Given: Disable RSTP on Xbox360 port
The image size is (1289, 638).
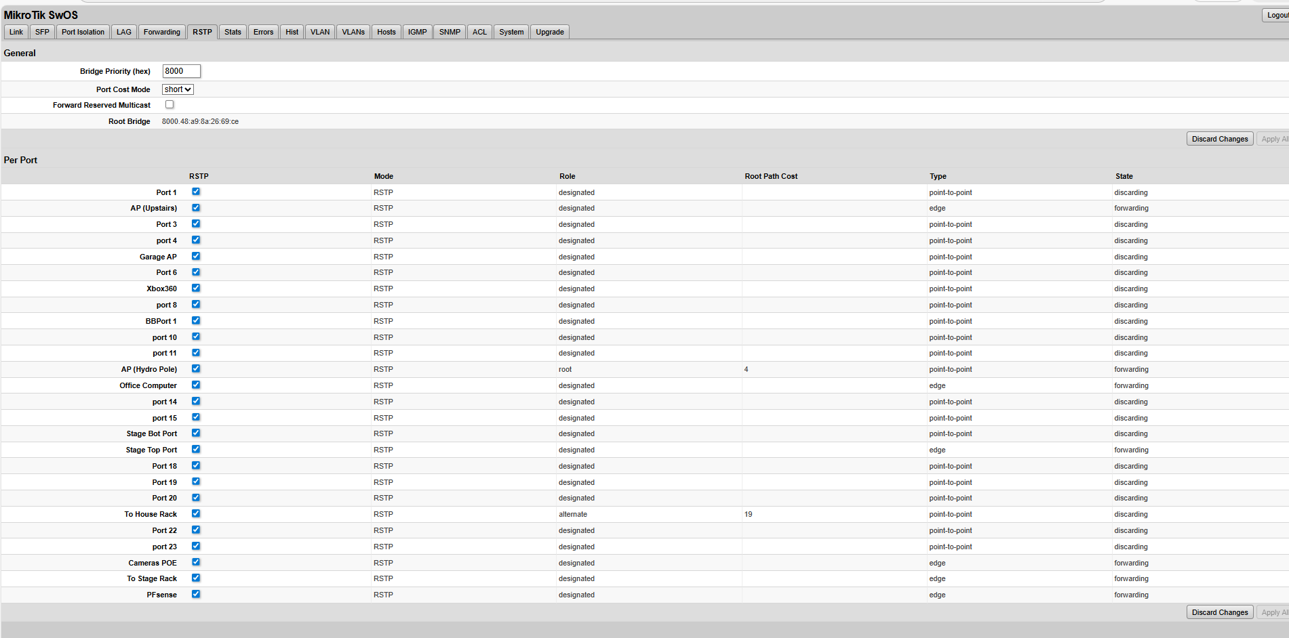Looking at the screenshot, I should pos(196,289).
